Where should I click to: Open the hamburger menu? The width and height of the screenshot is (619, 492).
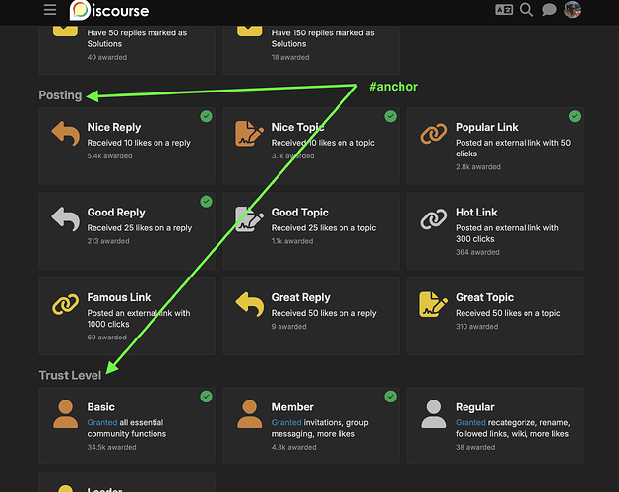pos(50,10)
